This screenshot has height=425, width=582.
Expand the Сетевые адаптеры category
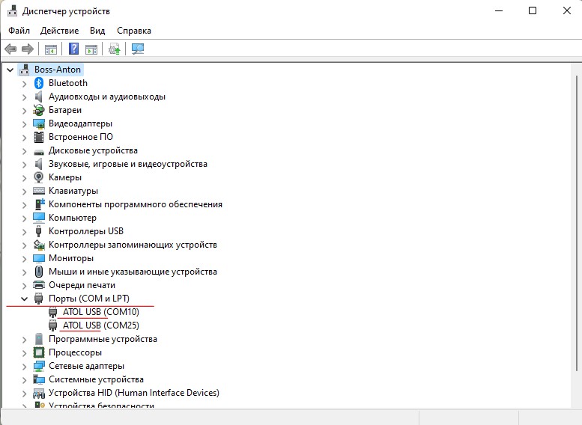point(24,367)
